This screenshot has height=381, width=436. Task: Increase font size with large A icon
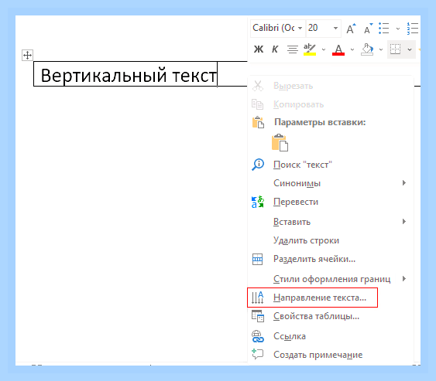(x=351, y=29)
